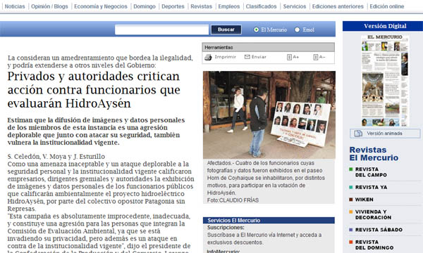Go to Edición online

click(387, 6)
